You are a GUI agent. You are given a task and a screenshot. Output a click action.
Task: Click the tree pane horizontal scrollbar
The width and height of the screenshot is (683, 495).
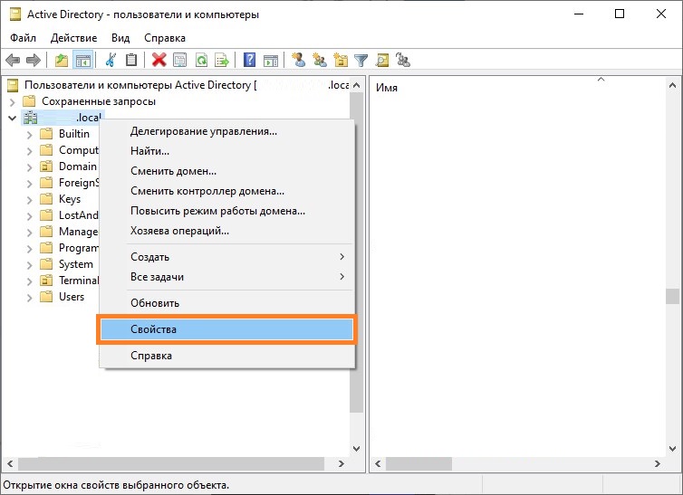(x=172, y=464)
